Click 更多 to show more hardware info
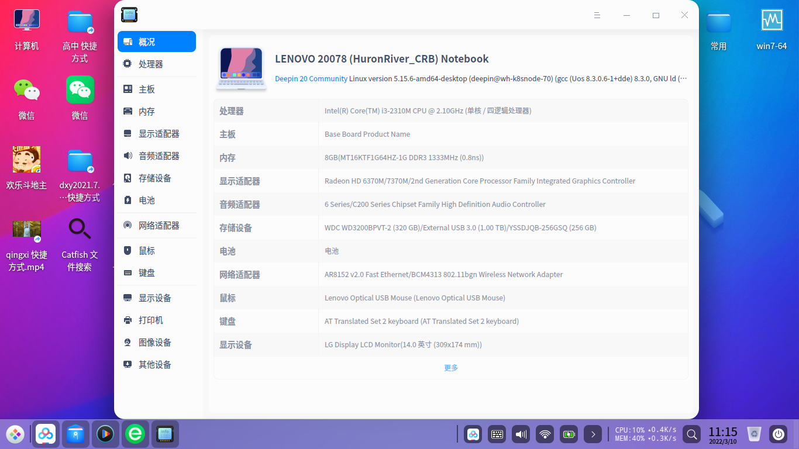The image size is (799, 449). click(450, 367)
